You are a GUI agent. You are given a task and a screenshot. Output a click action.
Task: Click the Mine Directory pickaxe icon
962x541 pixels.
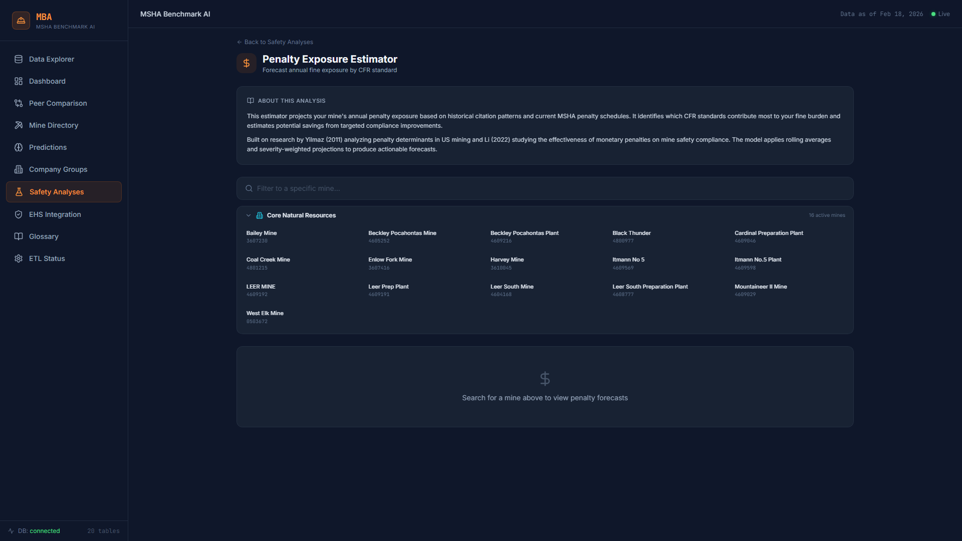[x=19, y=125]
